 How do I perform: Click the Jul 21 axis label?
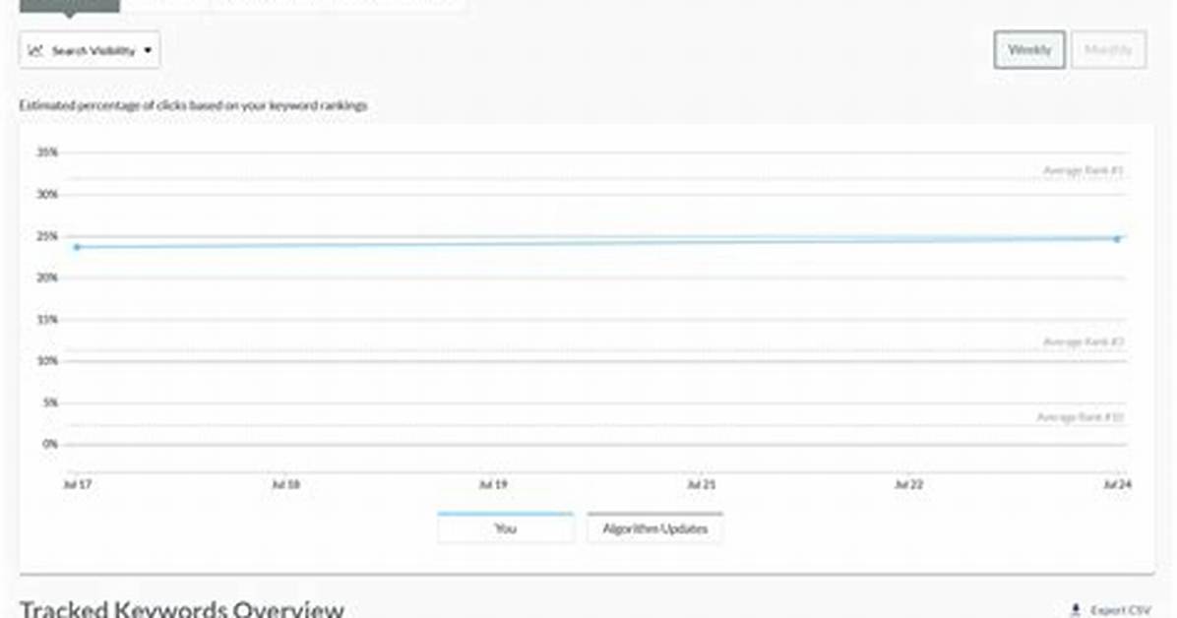click(x=701, y=484)
